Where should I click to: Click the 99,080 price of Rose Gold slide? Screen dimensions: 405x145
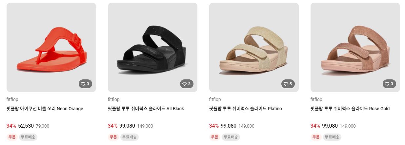click(330, 126)
